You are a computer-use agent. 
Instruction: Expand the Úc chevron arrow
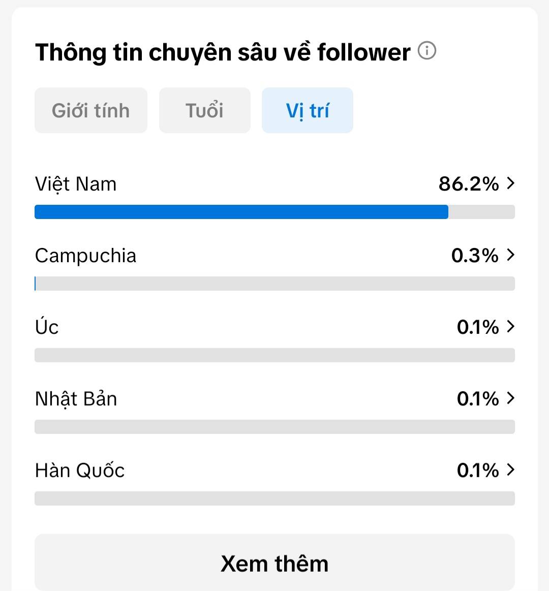click(x=510, y=326)
